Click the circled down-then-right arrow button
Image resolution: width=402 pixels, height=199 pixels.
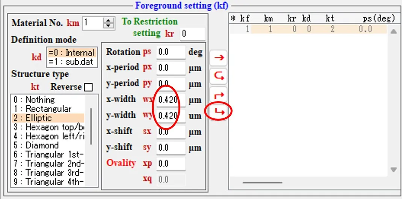pos(219,111)
